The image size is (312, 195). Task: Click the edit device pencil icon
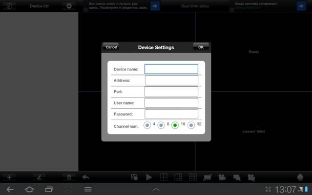point(39,177)
